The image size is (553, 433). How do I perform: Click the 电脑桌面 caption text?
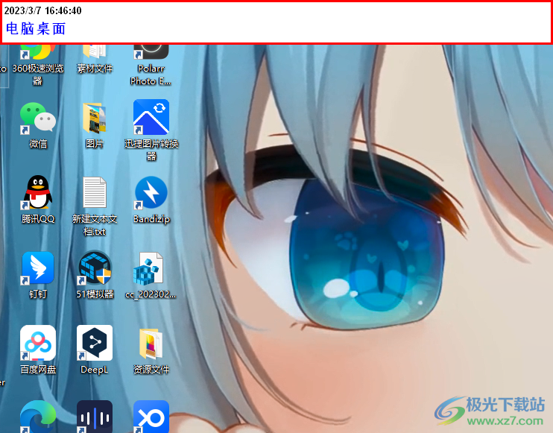pyautogui.click(x=36, y=28)
